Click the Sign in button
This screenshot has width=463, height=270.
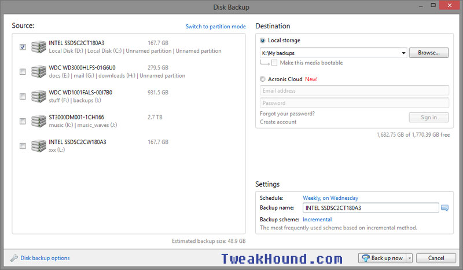point(429,118)
